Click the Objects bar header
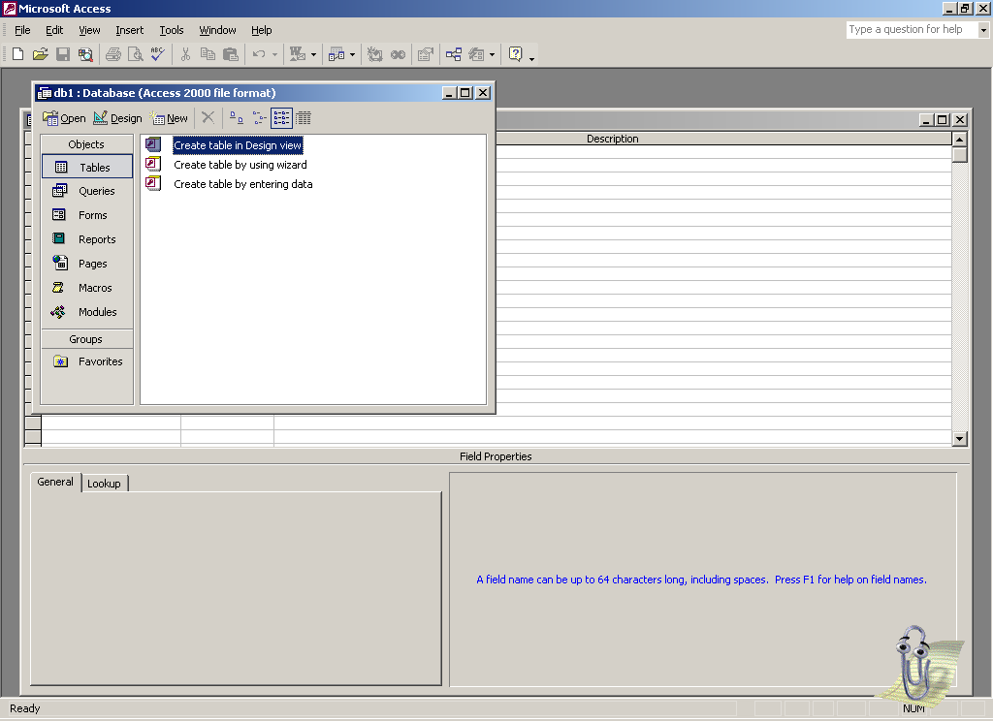The height and width of the screenshot is (721, 993). pyautogui.click(x=86, y=144)
